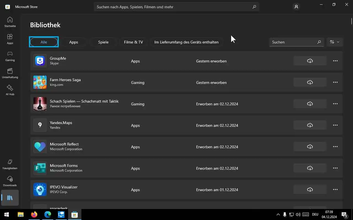Viewport: 353px width, 220px height.
Task: Show hidden tray icons chevron
Action: [278, 215]
